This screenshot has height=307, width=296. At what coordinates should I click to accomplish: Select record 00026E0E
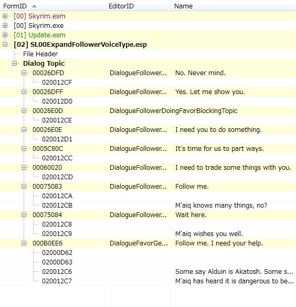point(47,130)
